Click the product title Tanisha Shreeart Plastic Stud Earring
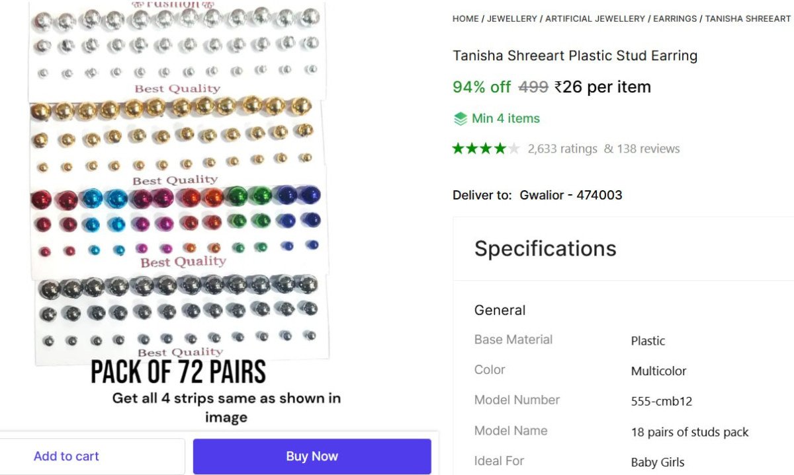The width and height of the screenshot is (794, 475). pos(574,55)
